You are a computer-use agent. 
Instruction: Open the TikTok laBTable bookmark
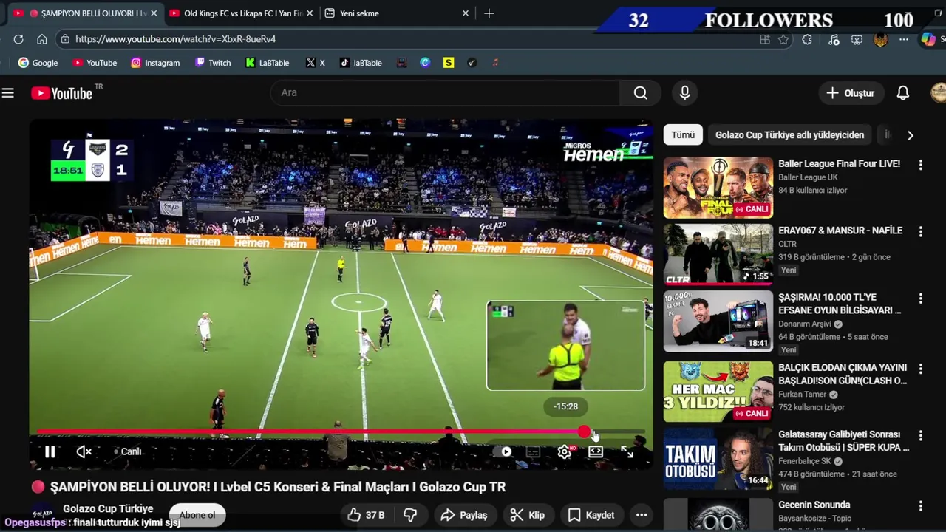coord(361,63)
